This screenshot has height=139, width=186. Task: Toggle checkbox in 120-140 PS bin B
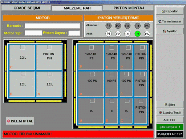pyautogui.click(x=112, y=47)
